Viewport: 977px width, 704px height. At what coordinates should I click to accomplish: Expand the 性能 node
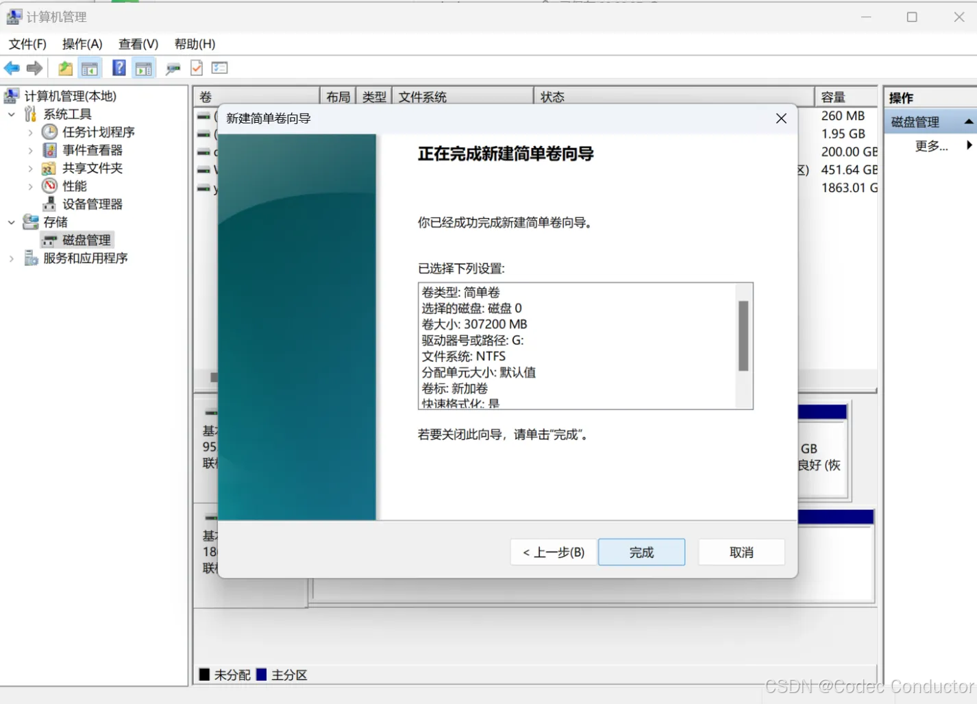coord(30,186)
